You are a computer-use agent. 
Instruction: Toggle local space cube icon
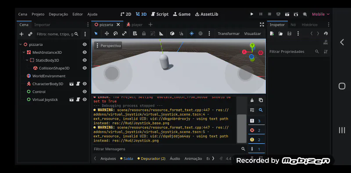(172, 34)
